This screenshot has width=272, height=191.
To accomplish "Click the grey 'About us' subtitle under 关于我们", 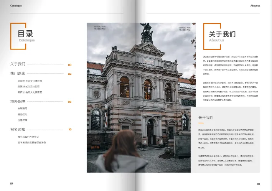I will (216, 40).
